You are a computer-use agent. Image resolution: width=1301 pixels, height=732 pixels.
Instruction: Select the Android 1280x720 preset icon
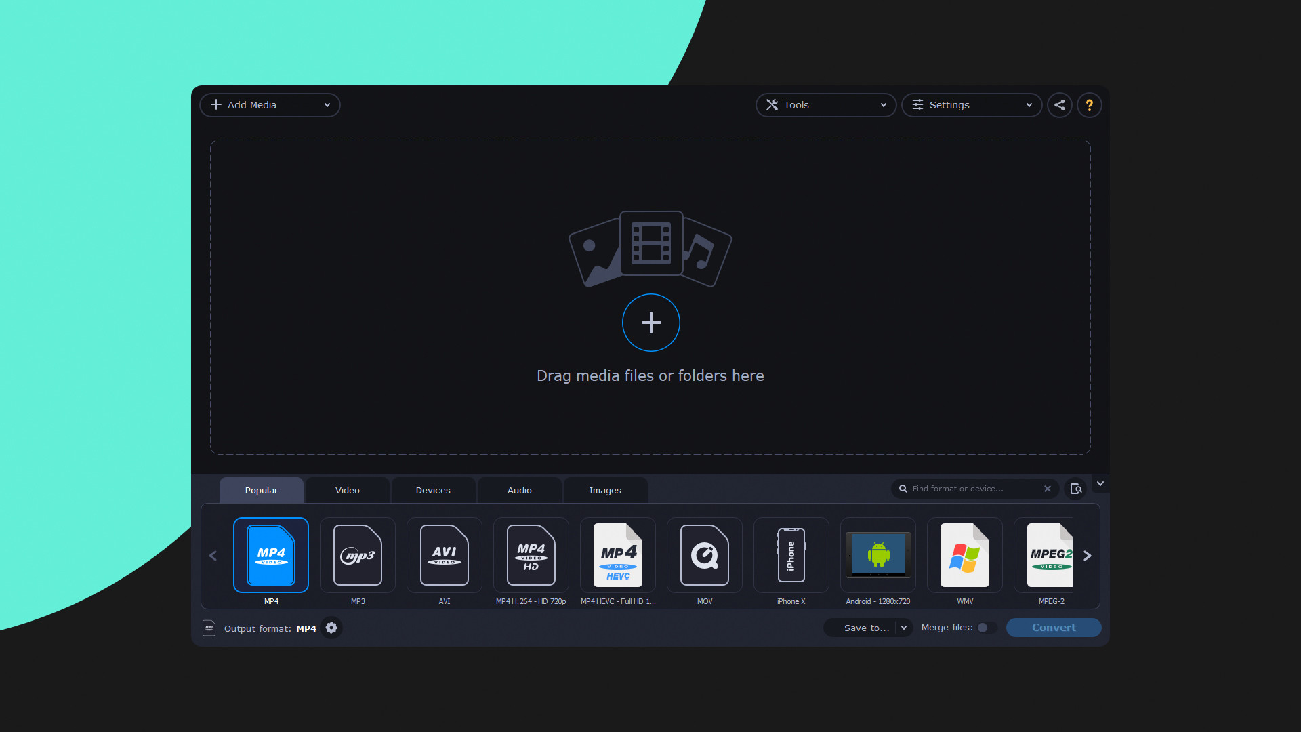click(x=877, y=555)
